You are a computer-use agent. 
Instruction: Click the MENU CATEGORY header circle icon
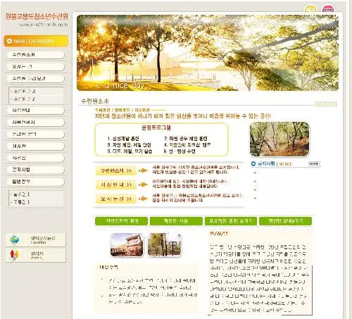[x=9, y=42]
